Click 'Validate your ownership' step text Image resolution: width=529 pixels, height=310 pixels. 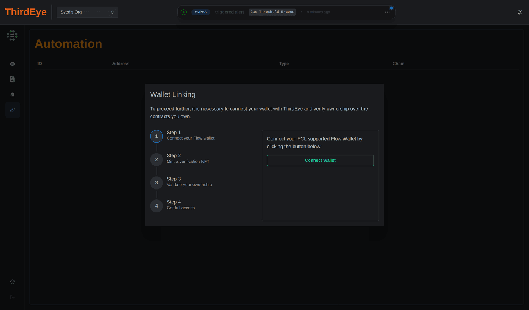tap(189, 185)
